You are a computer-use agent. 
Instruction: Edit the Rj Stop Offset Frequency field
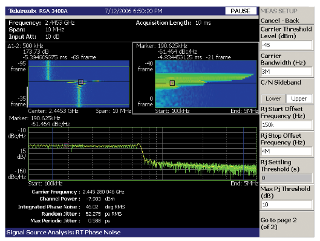tap(287, 152)
